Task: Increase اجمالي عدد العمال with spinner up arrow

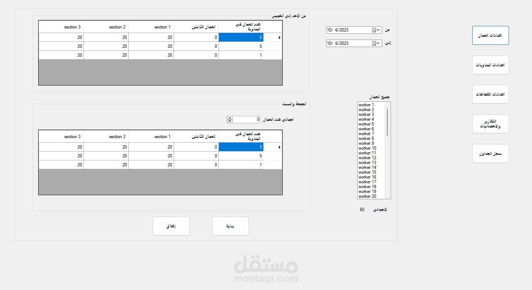Action: (x=230, y=118)
